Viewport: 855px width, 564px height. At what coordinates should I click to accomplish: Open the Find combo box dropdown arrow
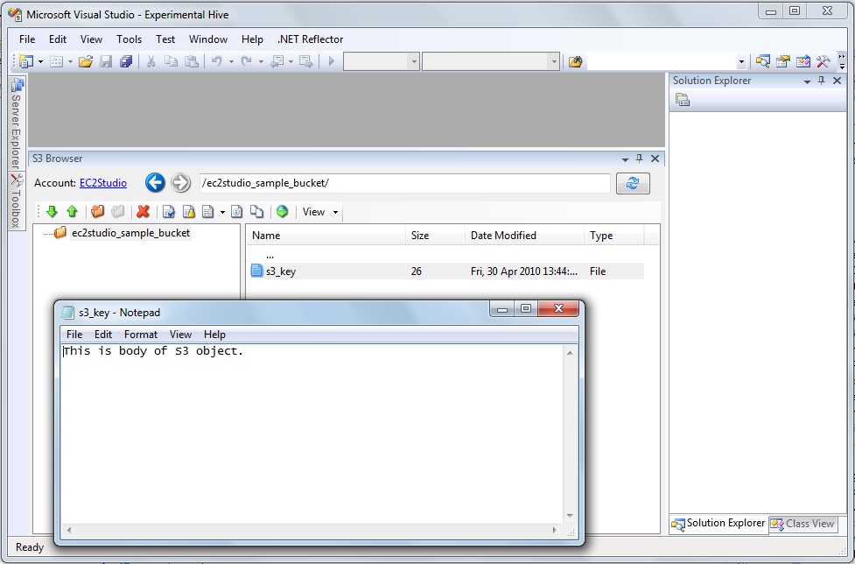click(741, 62)
